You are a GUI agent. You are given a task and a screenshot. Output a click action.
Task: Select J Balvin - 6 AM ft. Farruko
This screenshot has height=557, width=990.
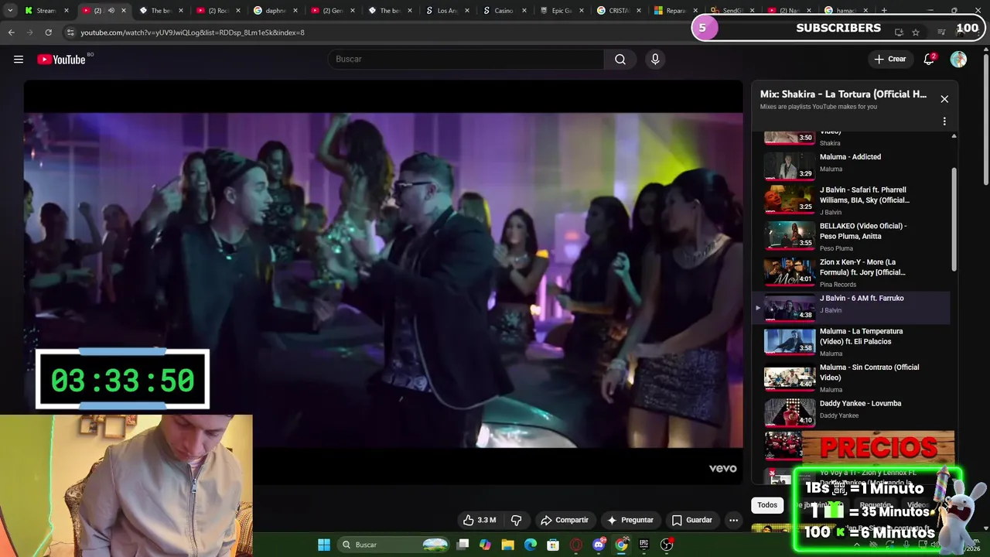[x=851, y=308]
